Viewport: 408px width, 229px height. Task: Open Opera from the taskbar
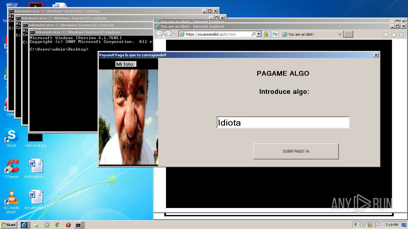(x=68, y=225)
